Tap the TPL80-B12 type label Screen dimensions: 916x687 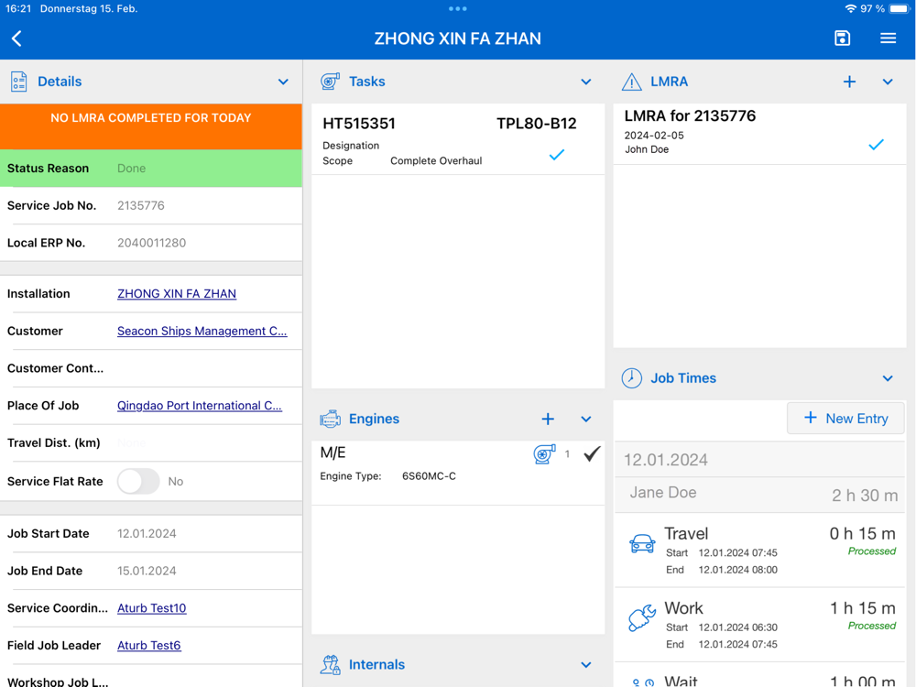tap(536, 124)
